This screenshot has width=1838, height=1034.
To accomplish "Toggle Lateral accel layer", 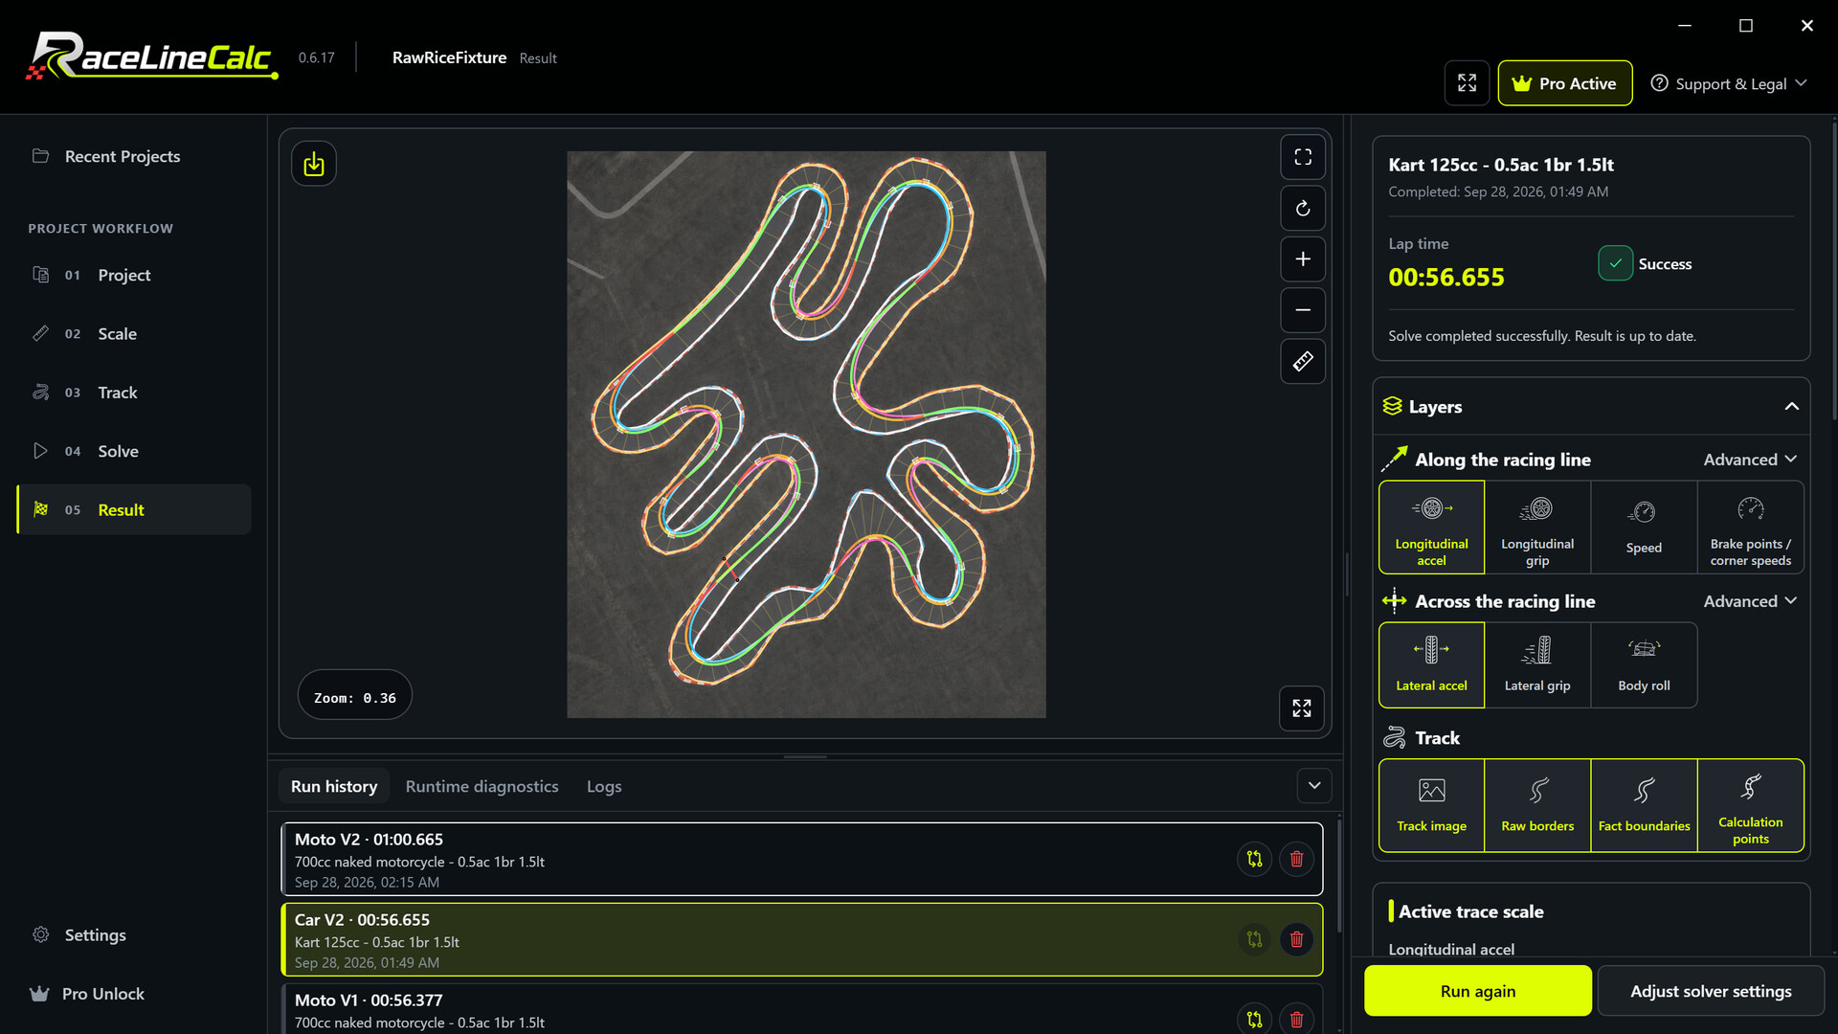I will click(1431, 665).
